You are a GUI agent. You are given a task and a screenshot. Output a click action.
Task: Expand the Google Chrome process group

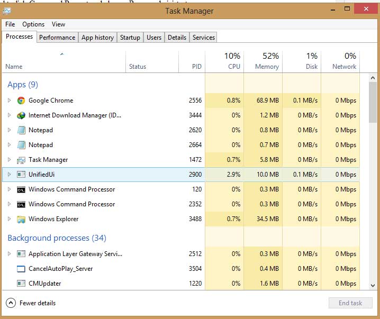tap(9, 101)
